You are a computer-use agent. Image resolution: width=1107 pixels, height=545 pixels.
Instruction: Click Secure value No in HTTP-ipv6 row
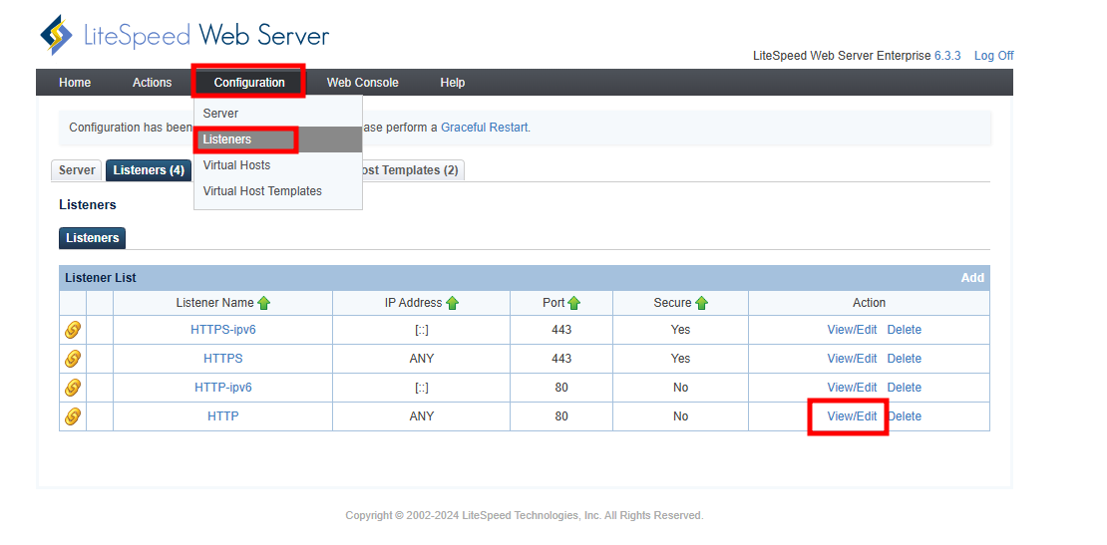pos(680,387)
